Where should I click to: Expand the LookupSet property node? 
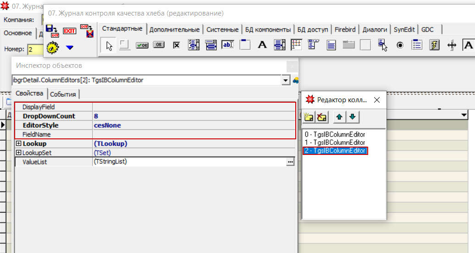(x=18, y=153)
